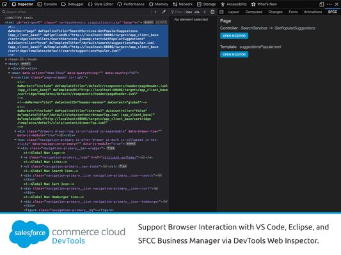The height and width of the screenshot is (255, 341).
Task: Expand the navigation-primary__logo anchor node
Action: point(22,157)
